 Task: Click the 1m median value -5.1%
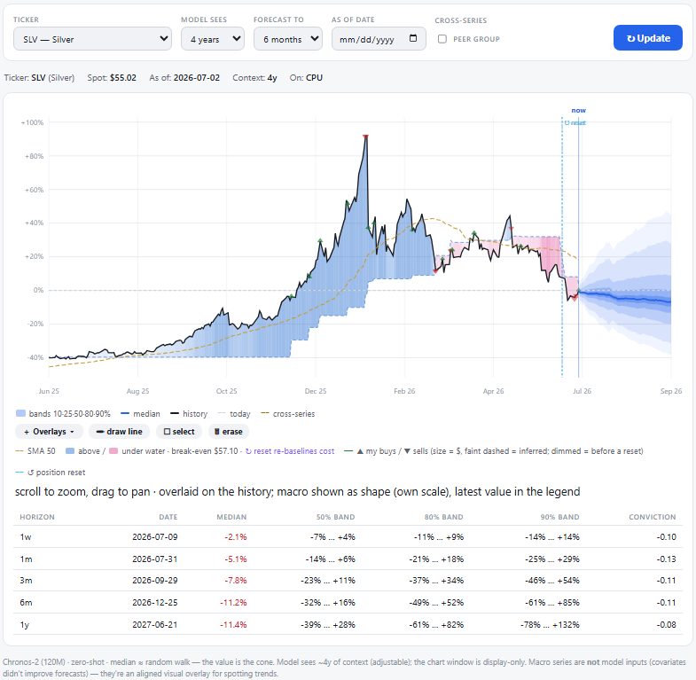(235, 559)
